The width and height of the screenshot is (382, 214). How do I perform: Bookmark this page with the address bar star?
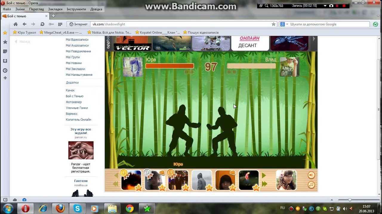point(273,24)
